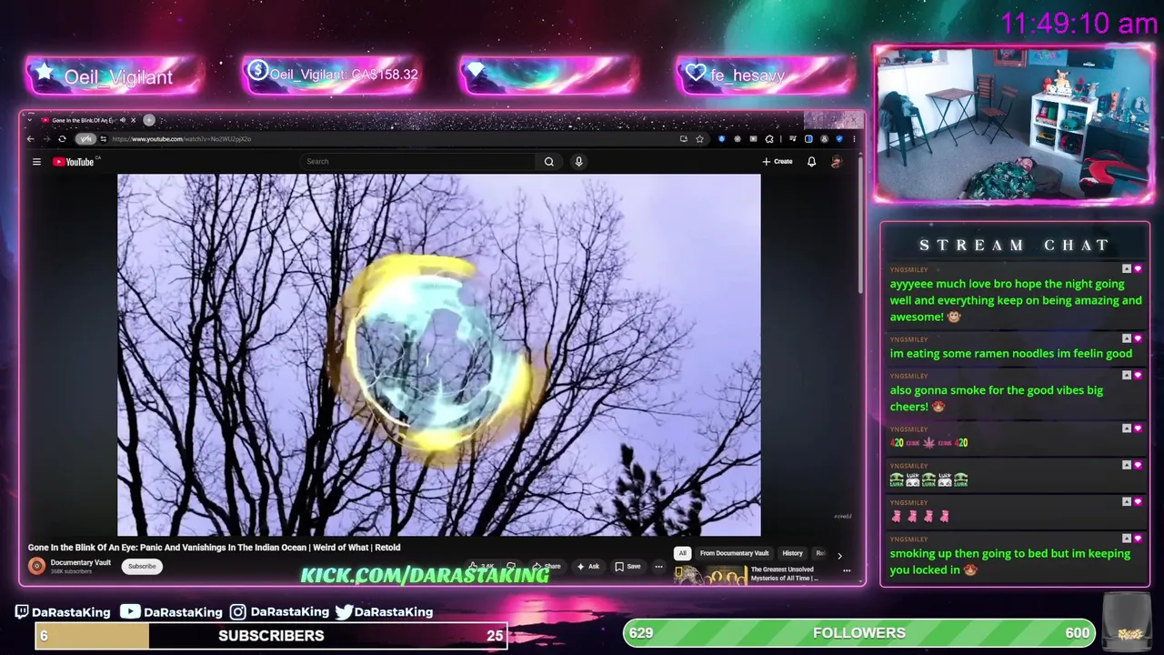Open Documentary Vault channel name link
This screenshot has height=655, width=1164.
tap(81, 562)
